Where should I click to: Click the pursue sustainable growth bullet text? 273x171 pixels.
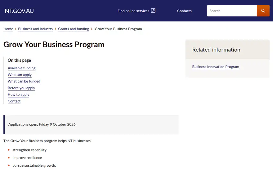click(34, 165)
